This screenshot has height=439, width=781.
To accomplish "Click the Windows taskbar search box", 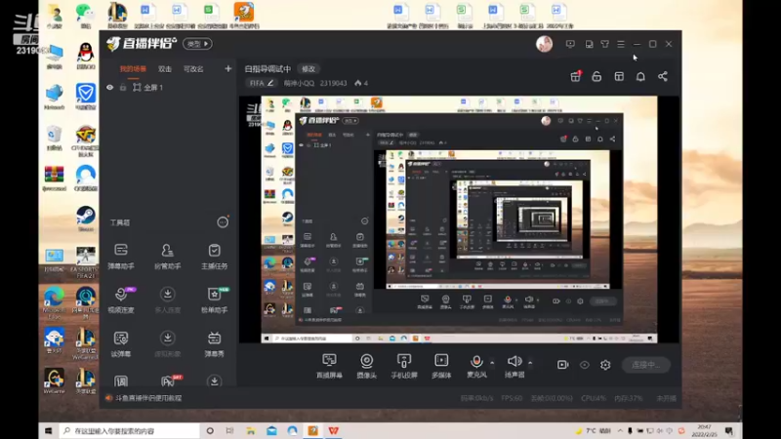I will [x=130, y=431].
